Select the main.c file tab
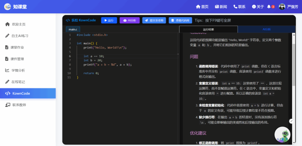The image size is (302, 146). [73, 29]
